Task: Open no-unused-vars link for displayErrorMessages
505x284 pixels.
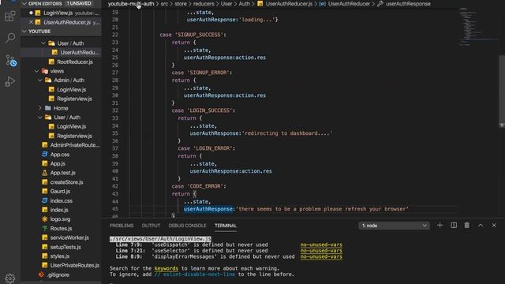Action: tap(321, 256)
